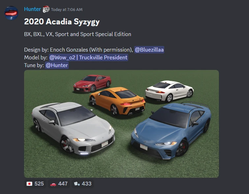Open the Hunter username at message top
Viewport: 249px width, 194px height.
click(32, 9)
